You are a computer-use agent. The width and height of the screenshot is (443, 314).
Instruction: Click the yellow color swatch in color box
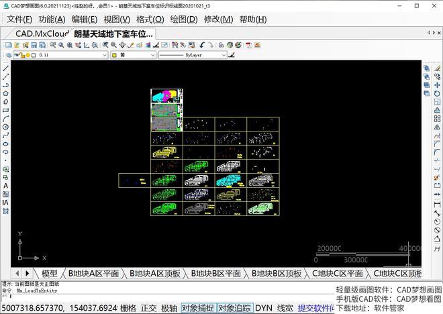[x=114, y=55]
